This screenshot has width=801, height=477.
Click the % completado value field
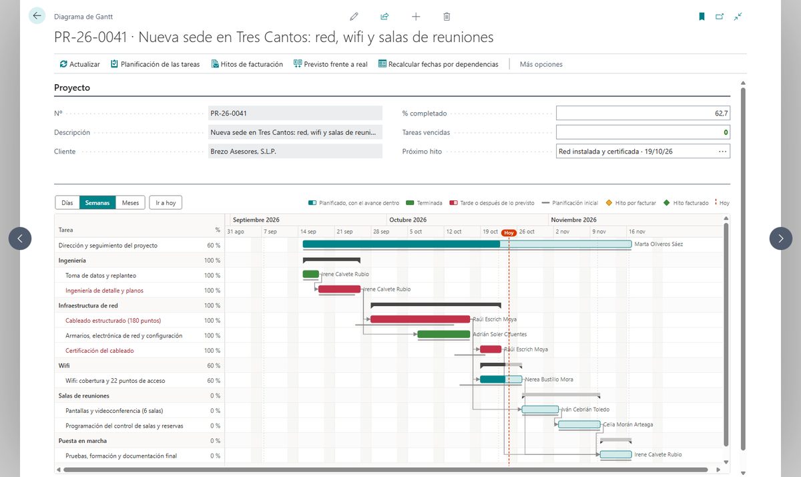click(643, 113)
